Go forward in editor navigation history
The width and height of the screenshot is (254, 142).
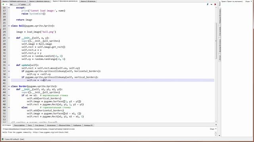tap(7, 4)
